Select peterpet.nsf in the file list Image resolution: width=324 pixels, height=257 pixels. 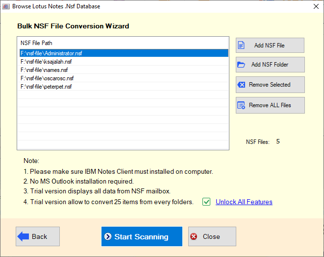(47, 87)
